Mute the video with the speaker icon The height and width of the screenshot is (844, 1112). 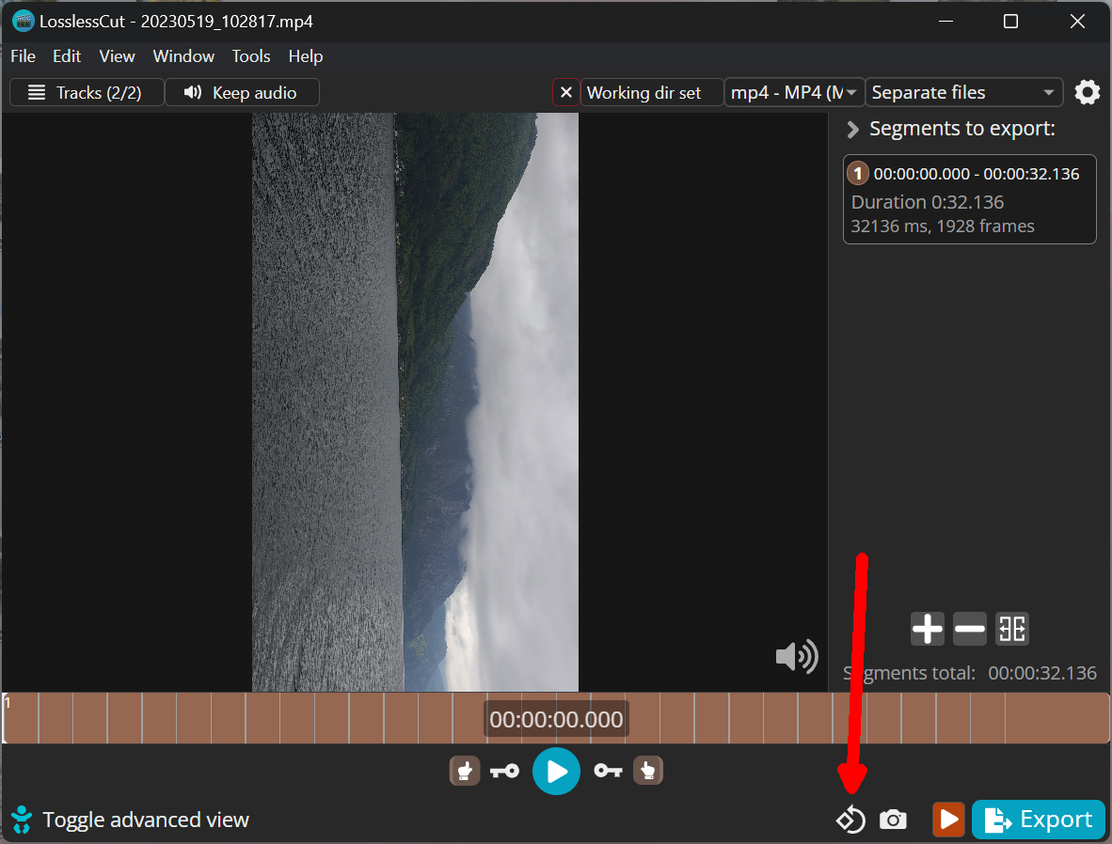[796, 657]
